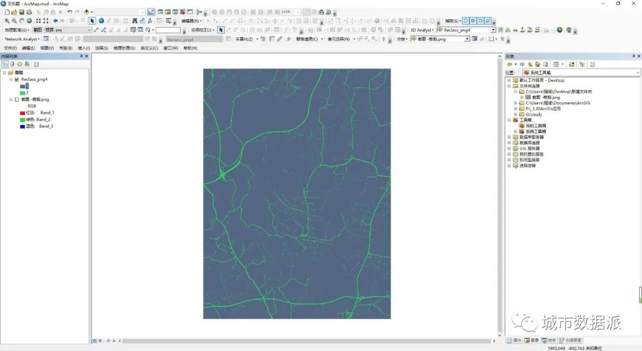Select the Band_3 blue channel entry
Viewport: 642px width, 351px height.
coord(40,126)
